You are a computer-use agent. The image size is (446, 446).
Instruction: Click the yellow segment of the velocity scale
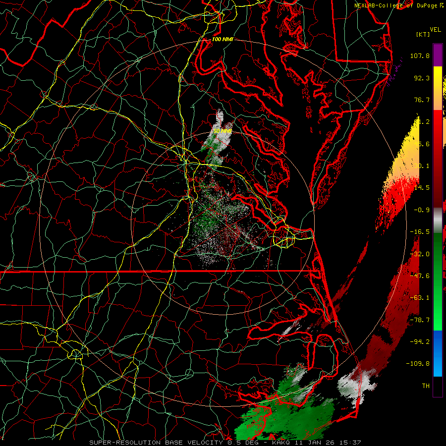tap(438, 88)
